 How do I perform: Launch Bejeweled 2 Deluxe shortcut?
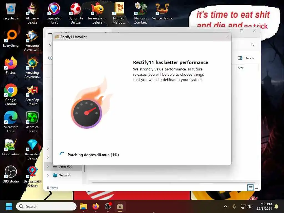click(x=32, y=177)
